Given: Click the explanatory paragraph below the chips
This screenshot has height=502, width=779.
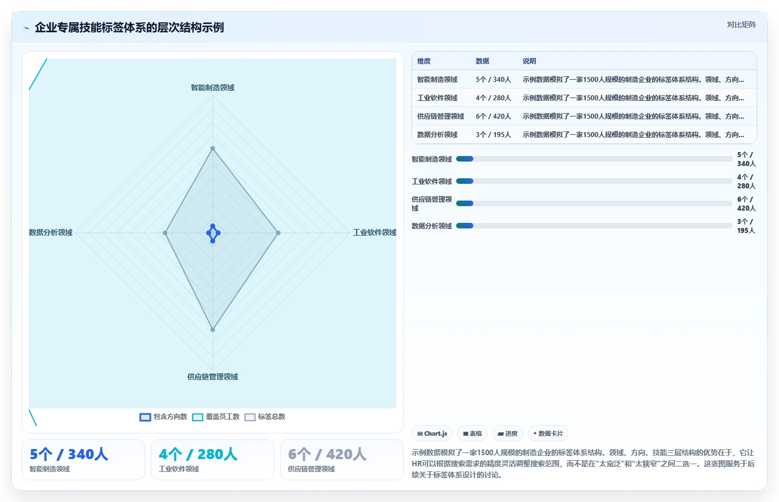Looking at the screenshot, I should coord(583,464).
